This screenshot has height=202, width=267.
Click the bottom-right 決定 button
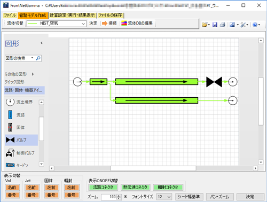click(x=250, y=197)
